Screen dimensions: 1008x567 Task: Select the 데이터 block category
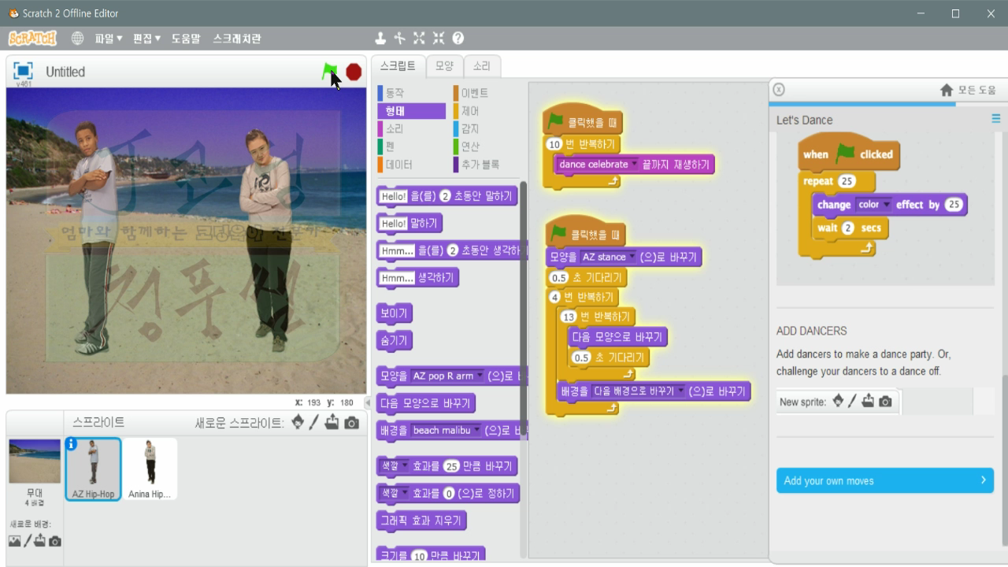coord(410,165)
